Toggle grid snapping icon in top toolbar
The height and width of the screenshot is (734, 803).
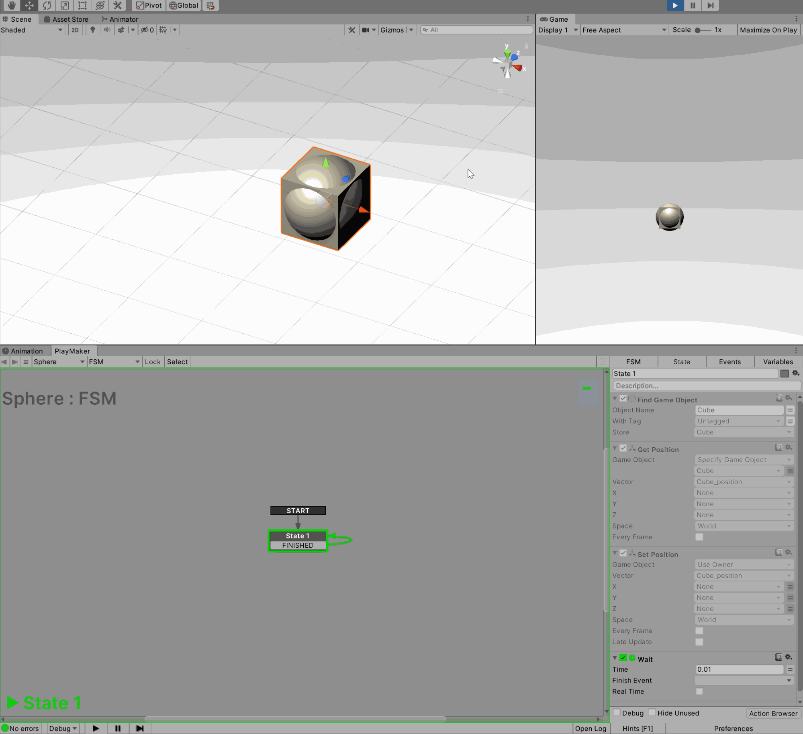point(210,5)
